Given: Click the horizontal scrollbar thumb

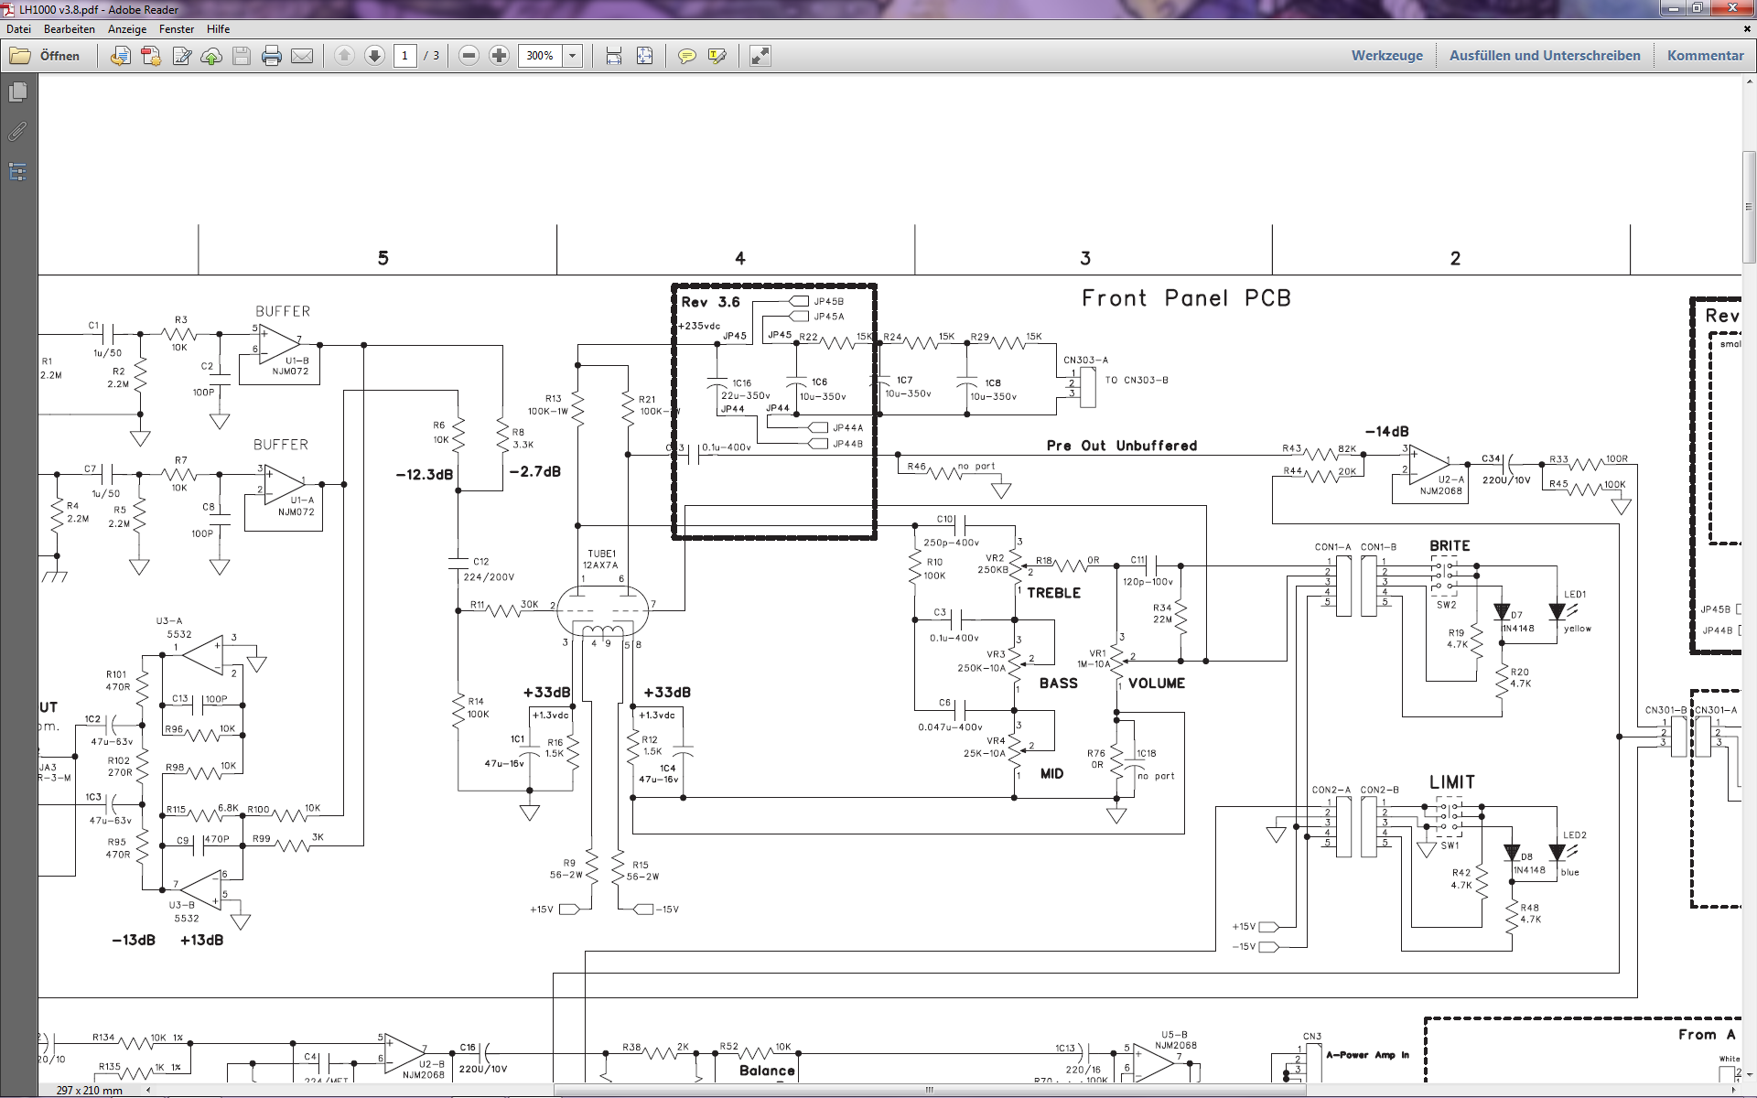Looking at the screenshot, I should click(930, 1090).
